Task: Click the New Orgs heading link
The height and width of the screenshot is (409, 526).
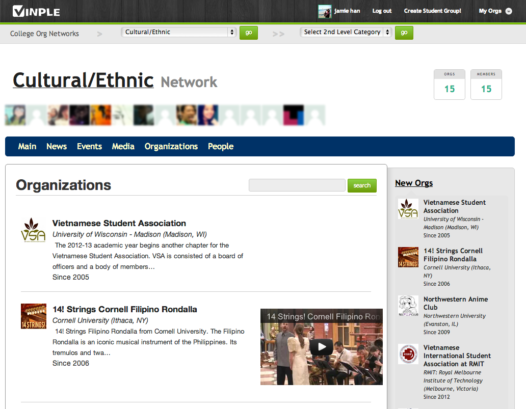Action: click(414, 183)
